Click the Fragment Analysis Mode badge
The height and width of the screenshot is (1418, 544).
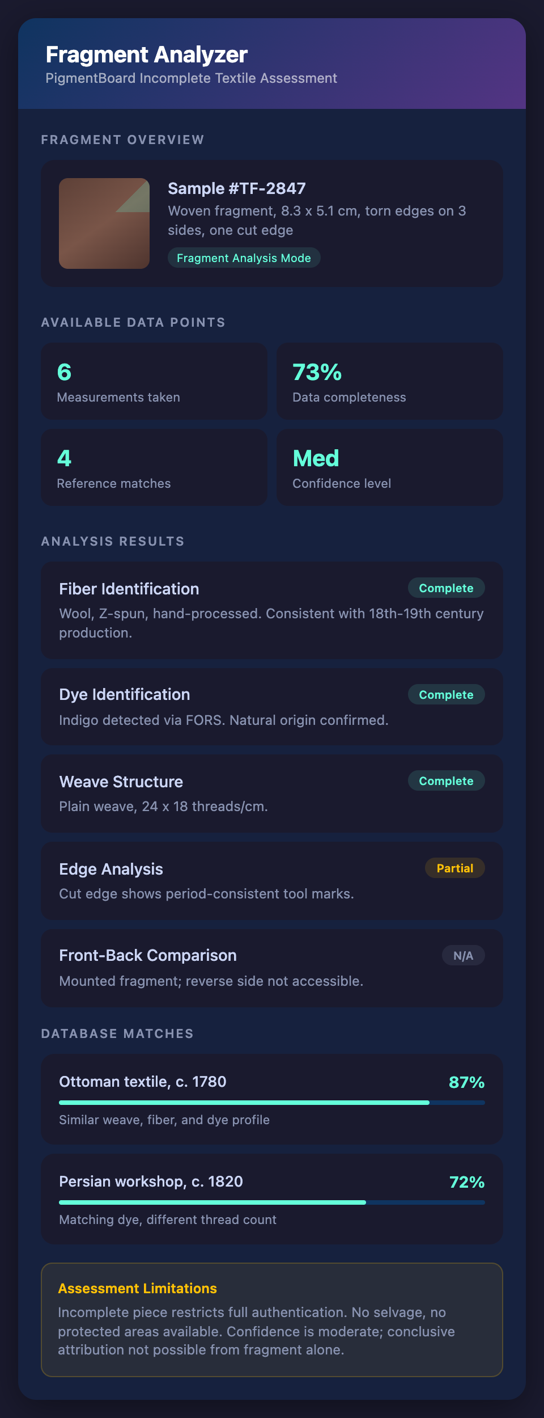tap(244, 258)
